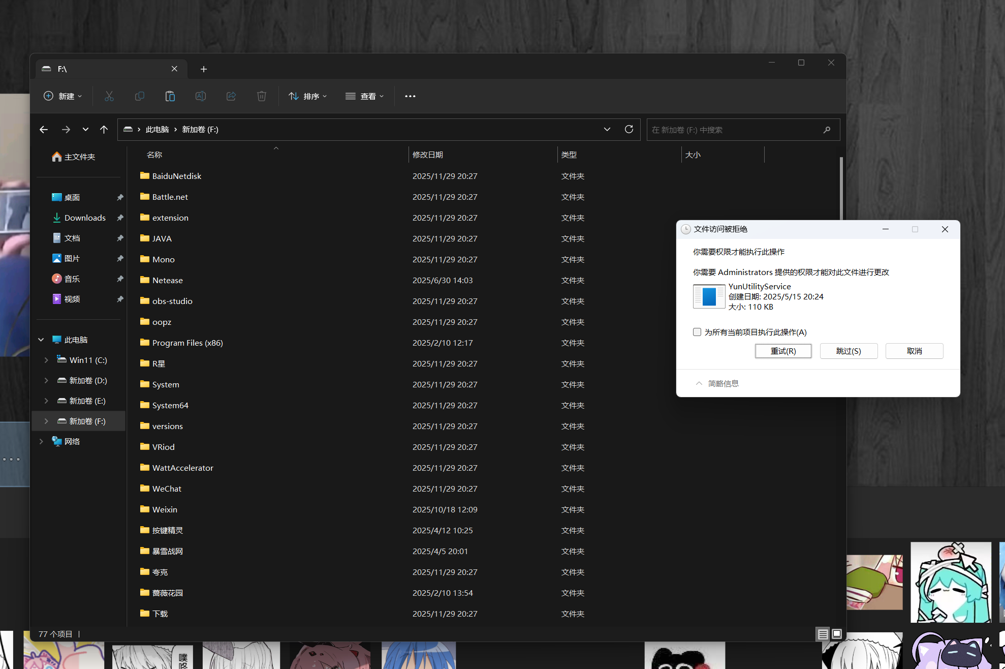Open the three-dot more options menu
Screen dimensions: 1005x669
click(410, 96)
